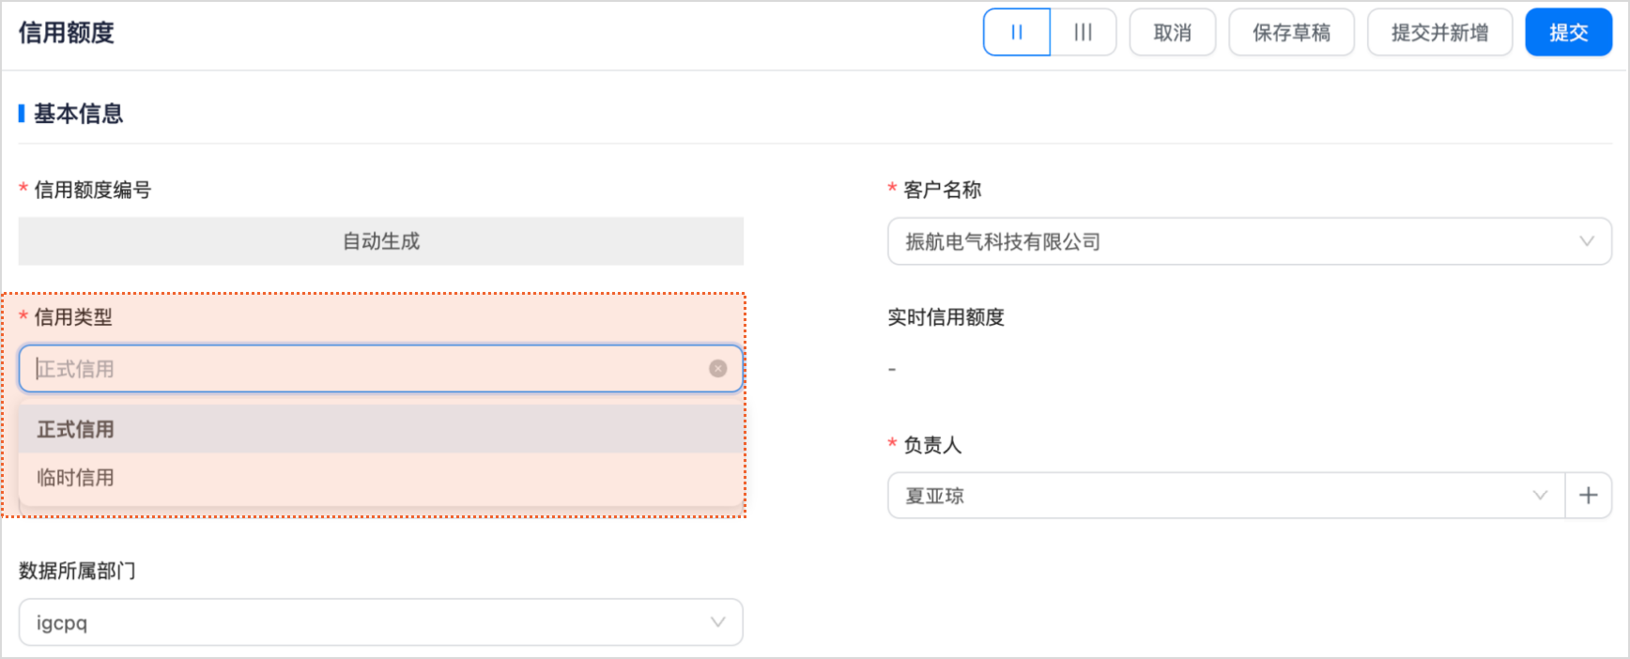Switch to three-column layout icon
1630x659 pixels.
tap(1084, 33)
